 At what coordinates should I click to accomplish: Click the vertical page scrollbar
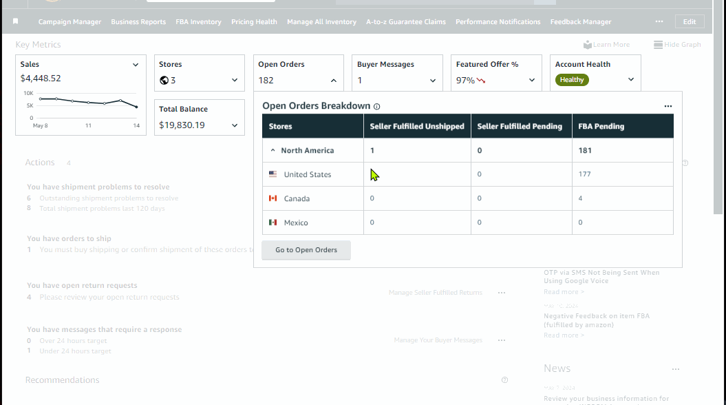pyautogui.click(x=718, y=107)
